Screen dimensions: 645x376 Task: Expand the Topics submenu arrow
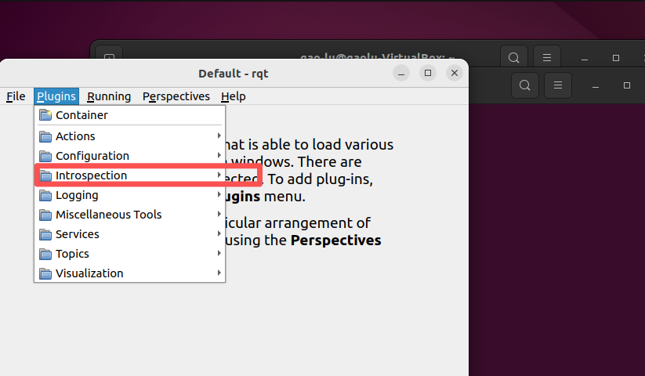219,254
